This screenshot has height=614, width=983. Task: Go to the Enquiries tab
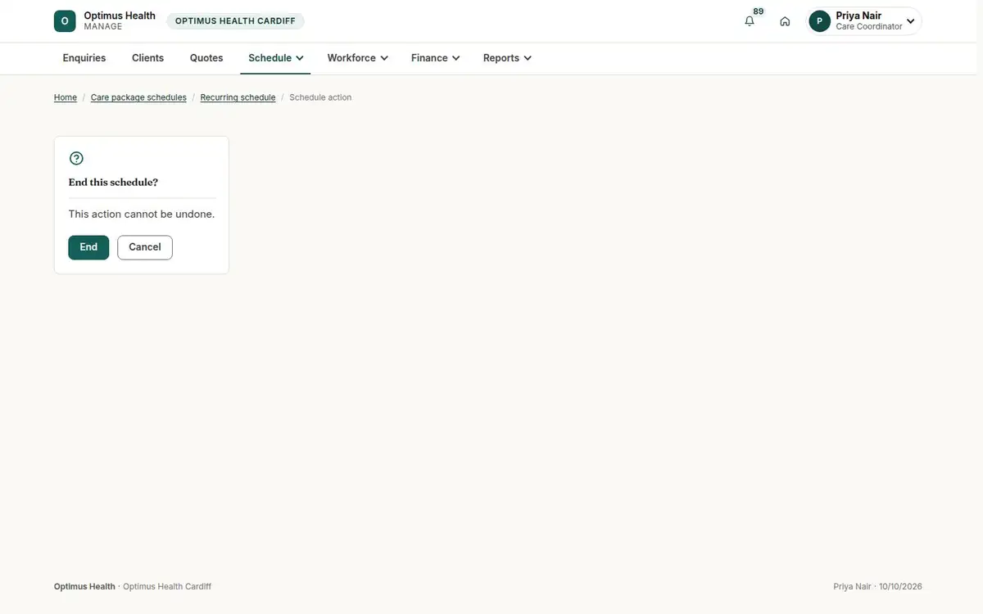(x=84, y=58)
